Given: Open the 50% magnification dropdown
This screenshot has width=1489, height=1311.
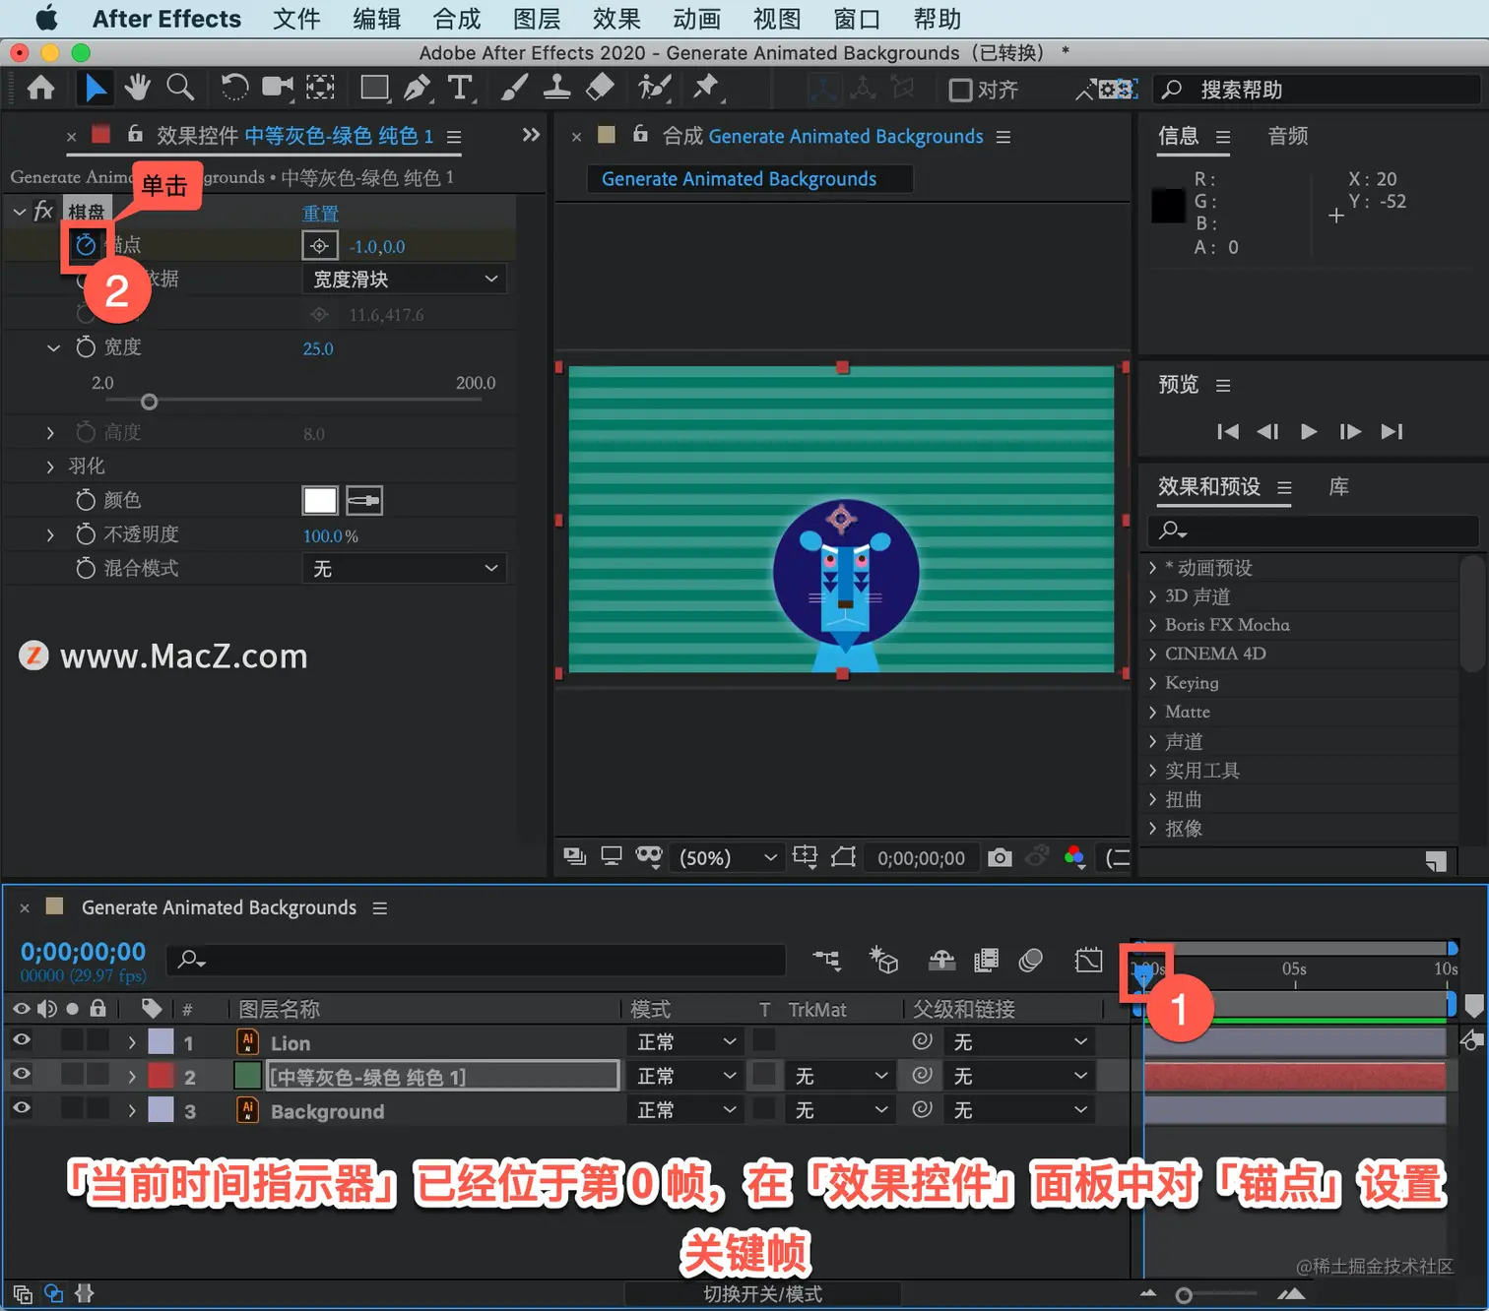Looking at the screenshot, I should point(727,858).
